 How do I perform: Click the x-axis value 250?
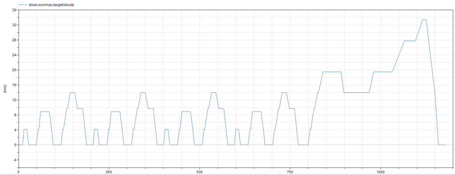pos(109,171)
